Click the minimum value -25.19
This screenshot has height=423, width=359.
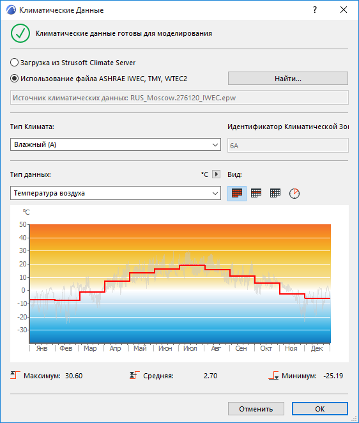coord(333,376)
